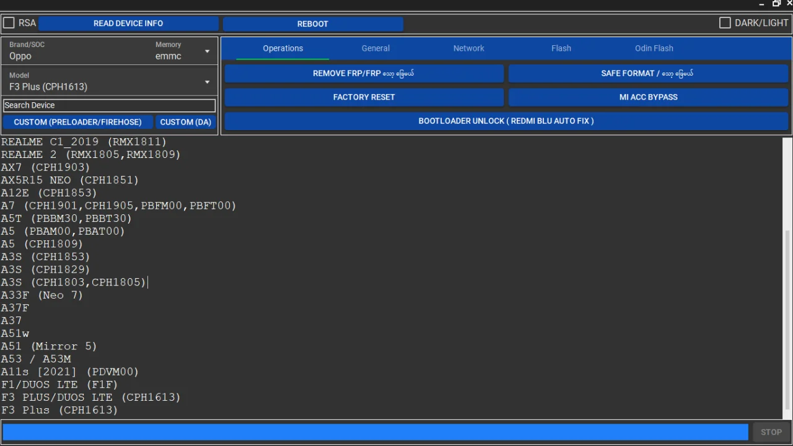Click the CUSTOM (DA) button
793x446 pixels.
(x=186, y=122)
